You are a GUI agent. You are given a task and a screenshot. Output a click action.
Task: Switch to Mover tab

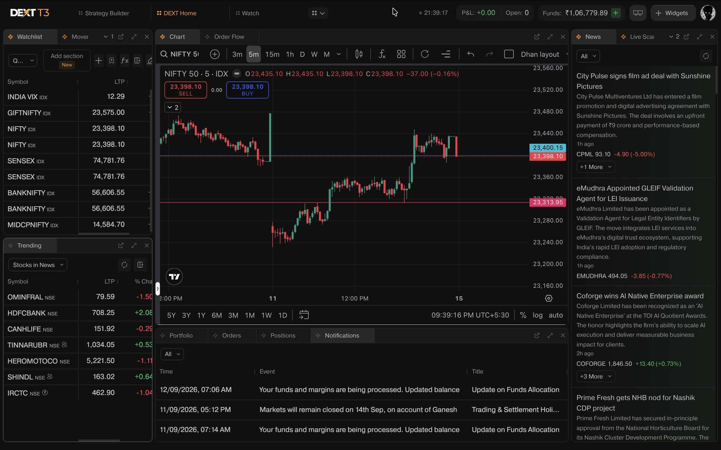[x=80, y=37]
